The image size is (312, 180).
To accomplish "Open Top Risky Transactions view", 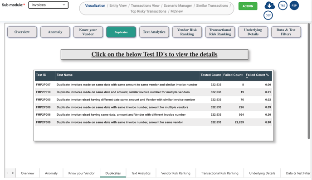I will tap(148, 11).
